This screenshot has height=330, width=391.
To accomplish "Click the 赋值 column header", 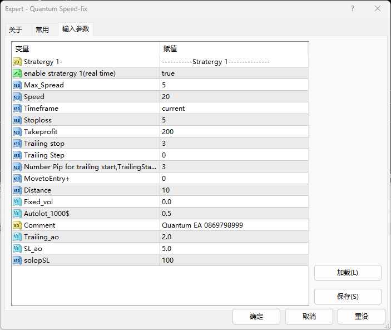I will (x=234, y=48).
